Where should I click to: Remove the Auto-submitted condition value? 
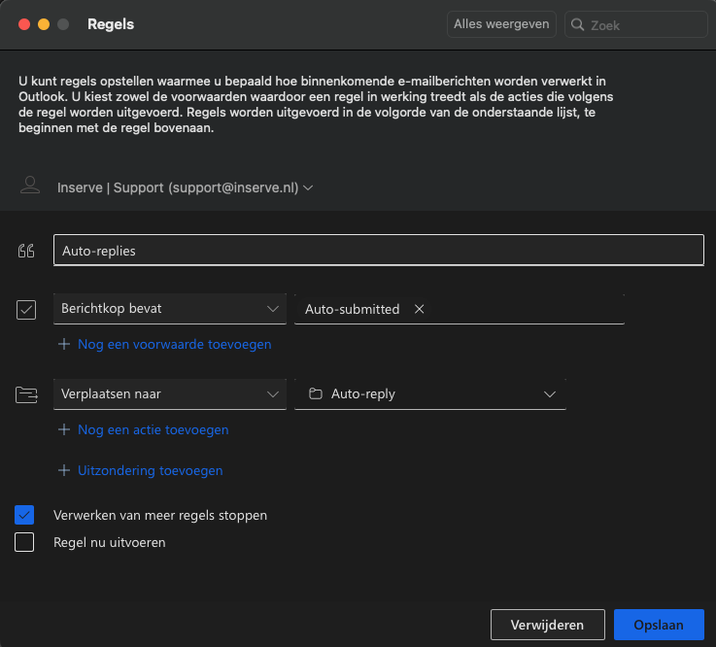pyautogui.click(x=419, y=309)
